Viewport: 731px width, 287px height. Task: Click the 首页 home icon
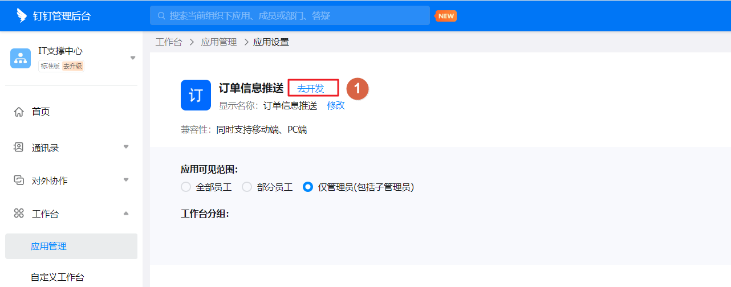coord(19,112)
